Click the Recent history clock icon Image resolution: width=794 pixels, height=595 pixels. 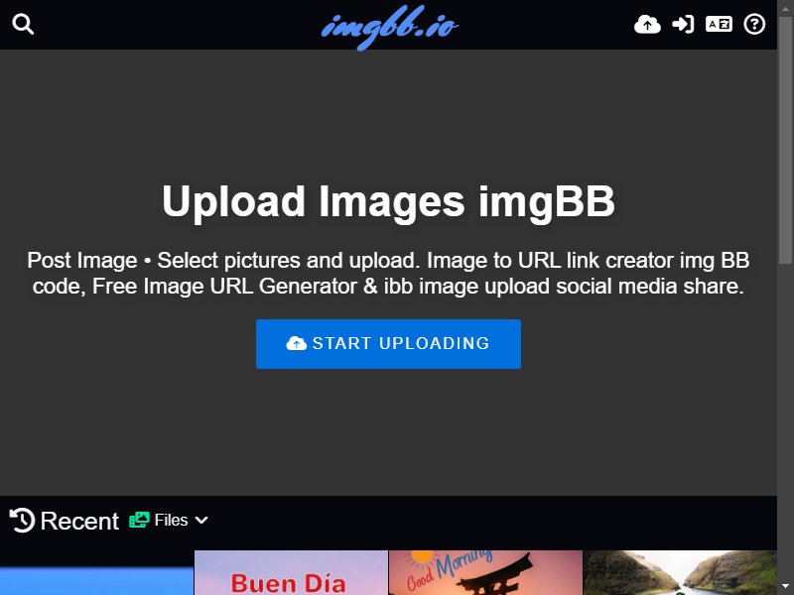point(22,520)
